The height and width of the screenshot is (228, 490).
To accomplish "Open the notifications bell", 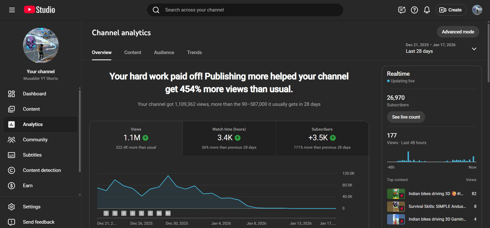I will [x=427, y=10].
